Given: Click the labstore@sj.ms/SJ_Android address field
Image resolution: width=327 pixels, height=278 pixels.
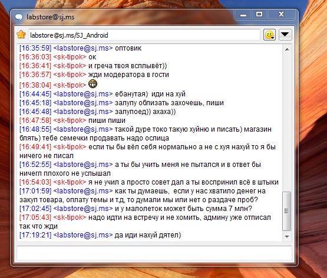Looking at the screenshot, I should pyautogui.click(x=144, y=35).
